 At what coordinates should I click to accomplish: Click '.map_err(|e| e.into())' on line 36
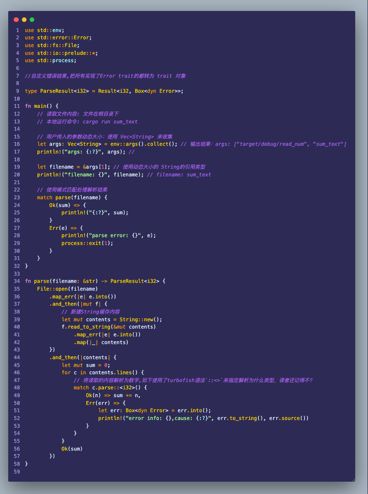[83, 297]
